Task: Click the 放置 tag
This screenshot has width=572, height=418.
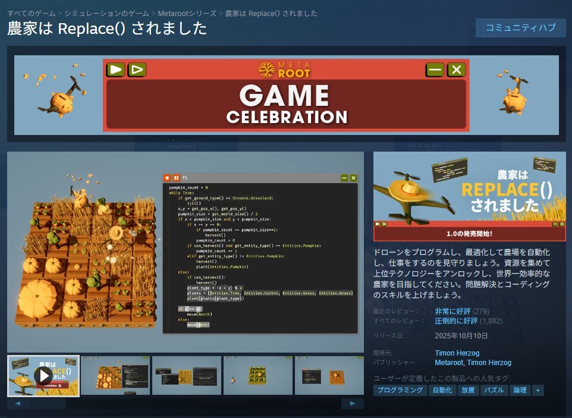Action: (x=468, y=391)
